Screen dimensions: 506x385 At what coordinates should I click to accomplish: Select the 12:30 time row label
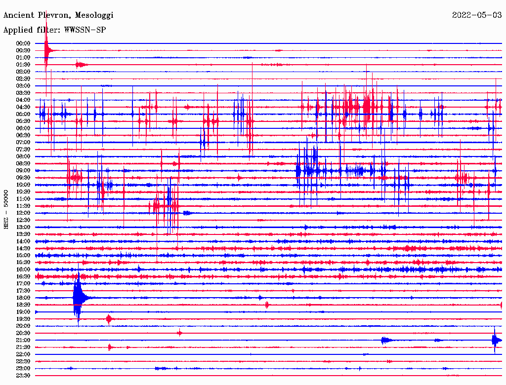pyautogui.click(x=23, y=220)
